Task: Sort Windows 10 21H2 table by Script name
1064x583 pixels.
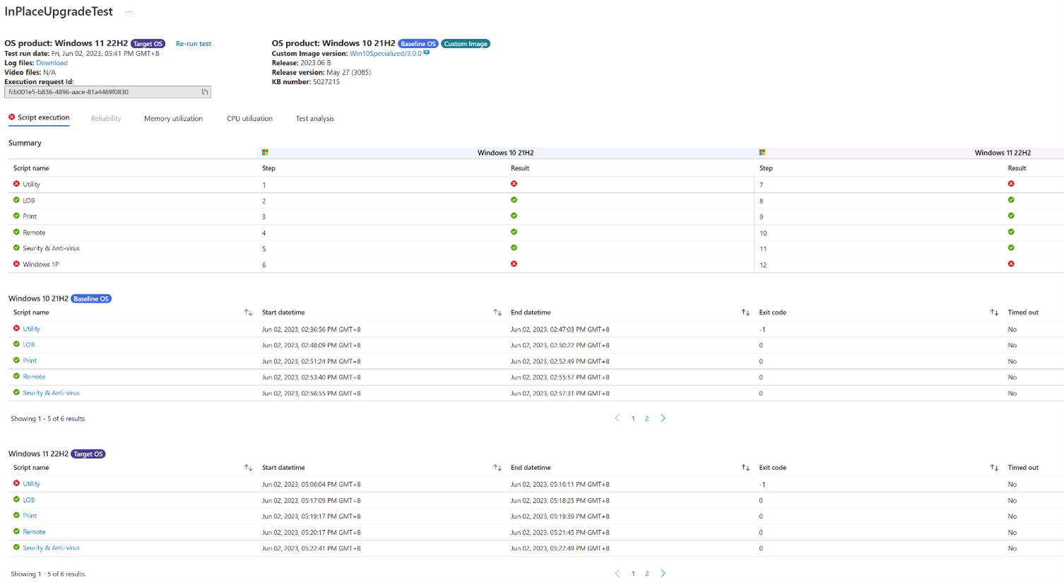Action: point(249,312)
